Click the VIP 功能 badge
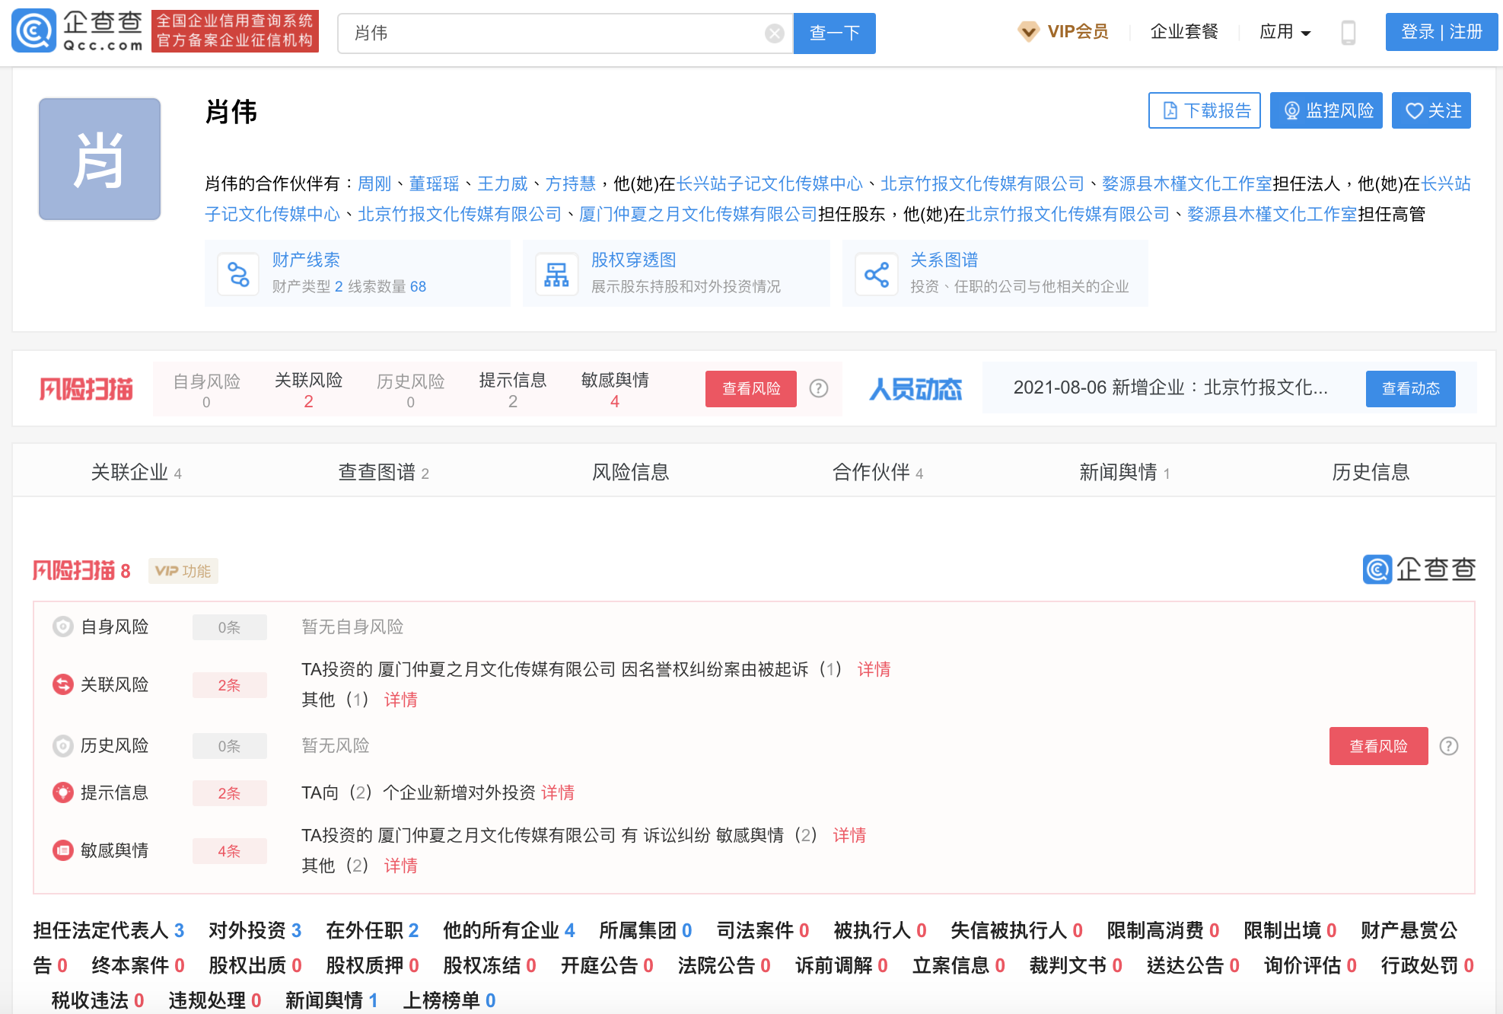Screen dimensions: 1503x1014 click(x=183, y=571)
